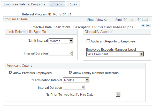Image resolution: width=153 pixels, height=107 pixels.
Task: Click the Limit Referral Life Span To heading
Action: pyautogui.click(x=26, y=32)
